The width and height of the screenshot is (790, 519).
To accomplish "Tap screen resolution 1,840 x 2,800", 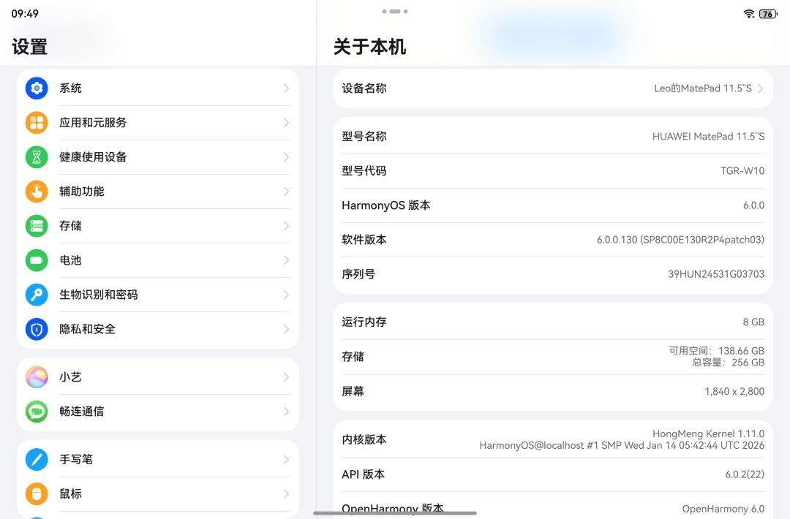I will point(734,391).
